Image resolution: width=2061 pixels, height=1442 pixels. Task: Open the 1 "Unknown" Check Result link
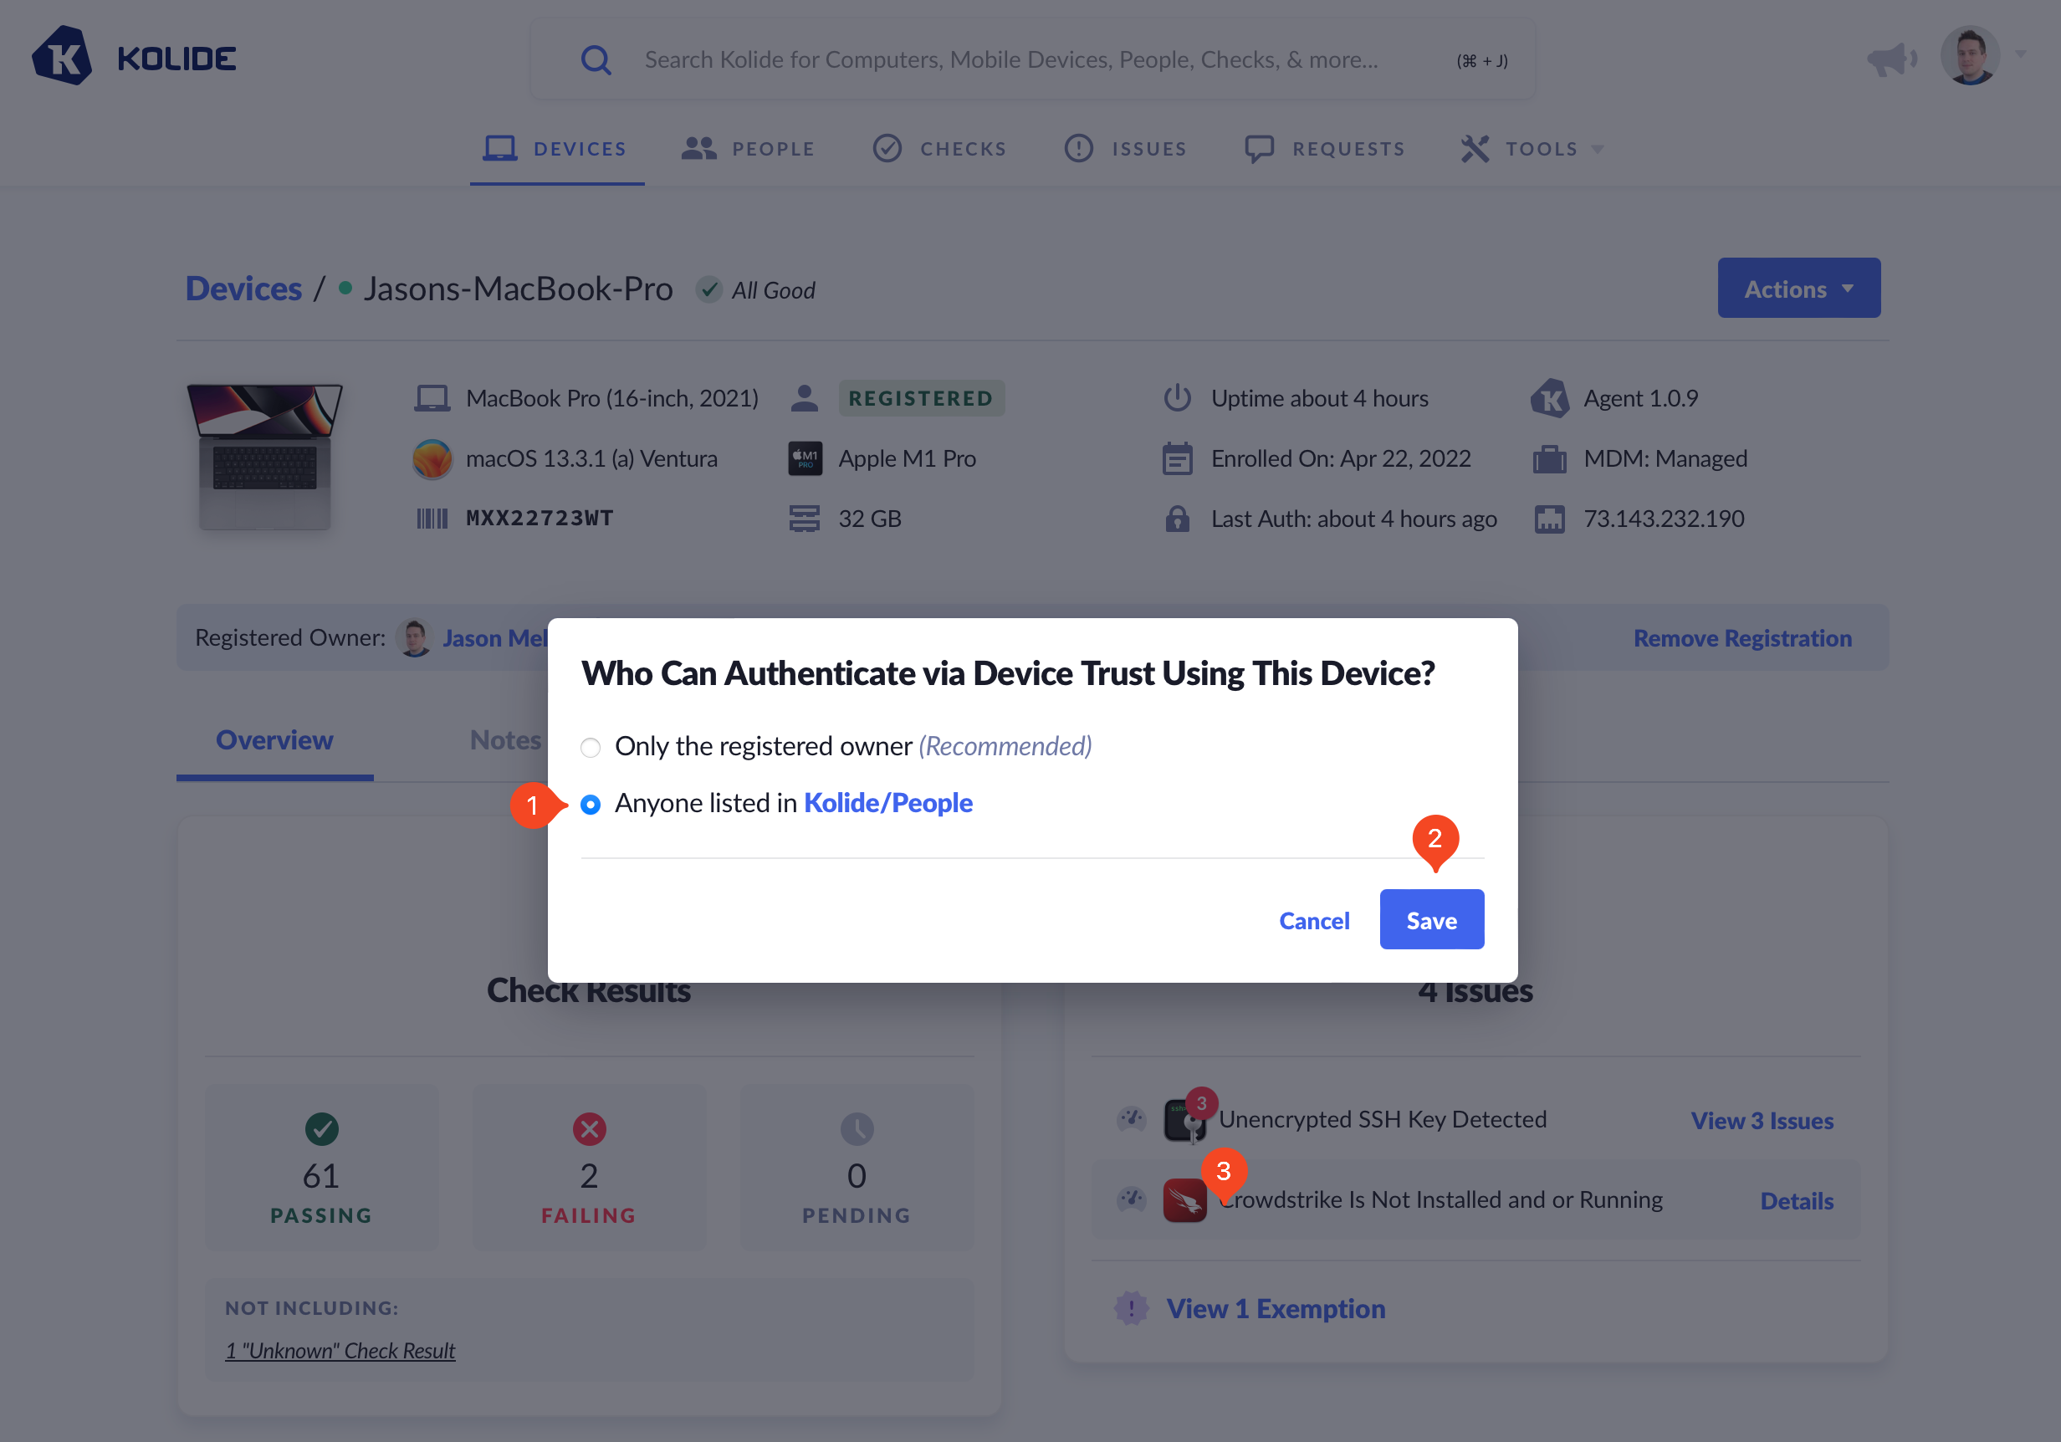340,1352
